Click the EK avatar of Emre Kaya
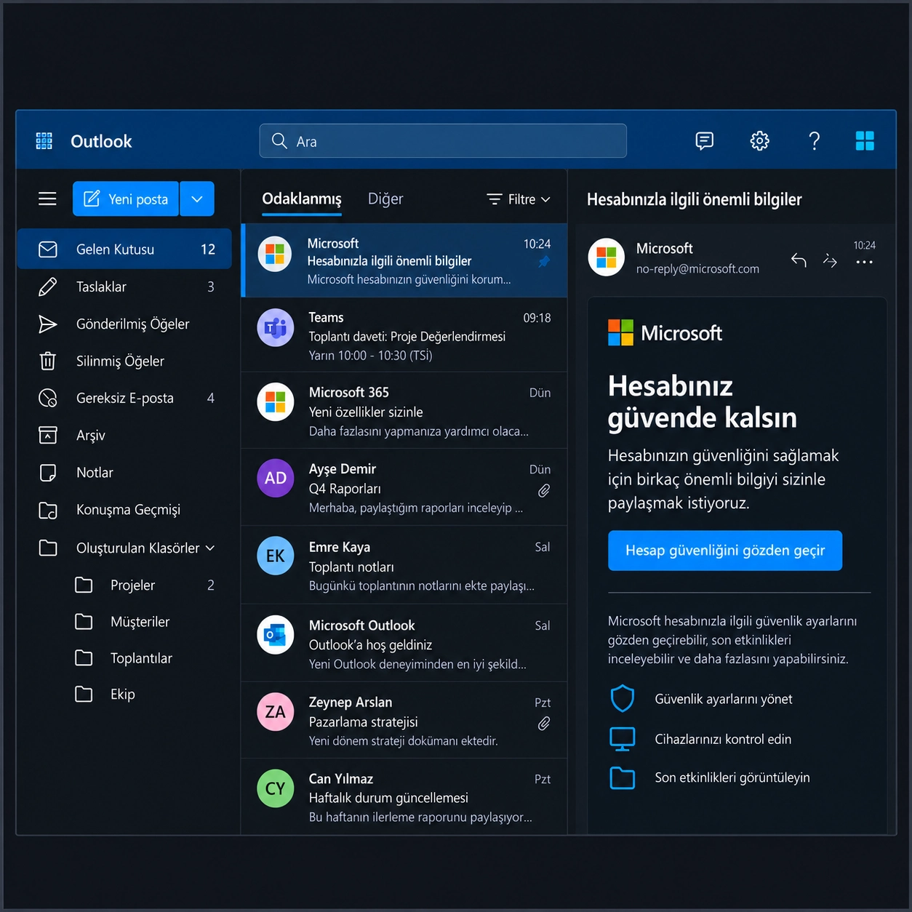 [x=276, y=556]
